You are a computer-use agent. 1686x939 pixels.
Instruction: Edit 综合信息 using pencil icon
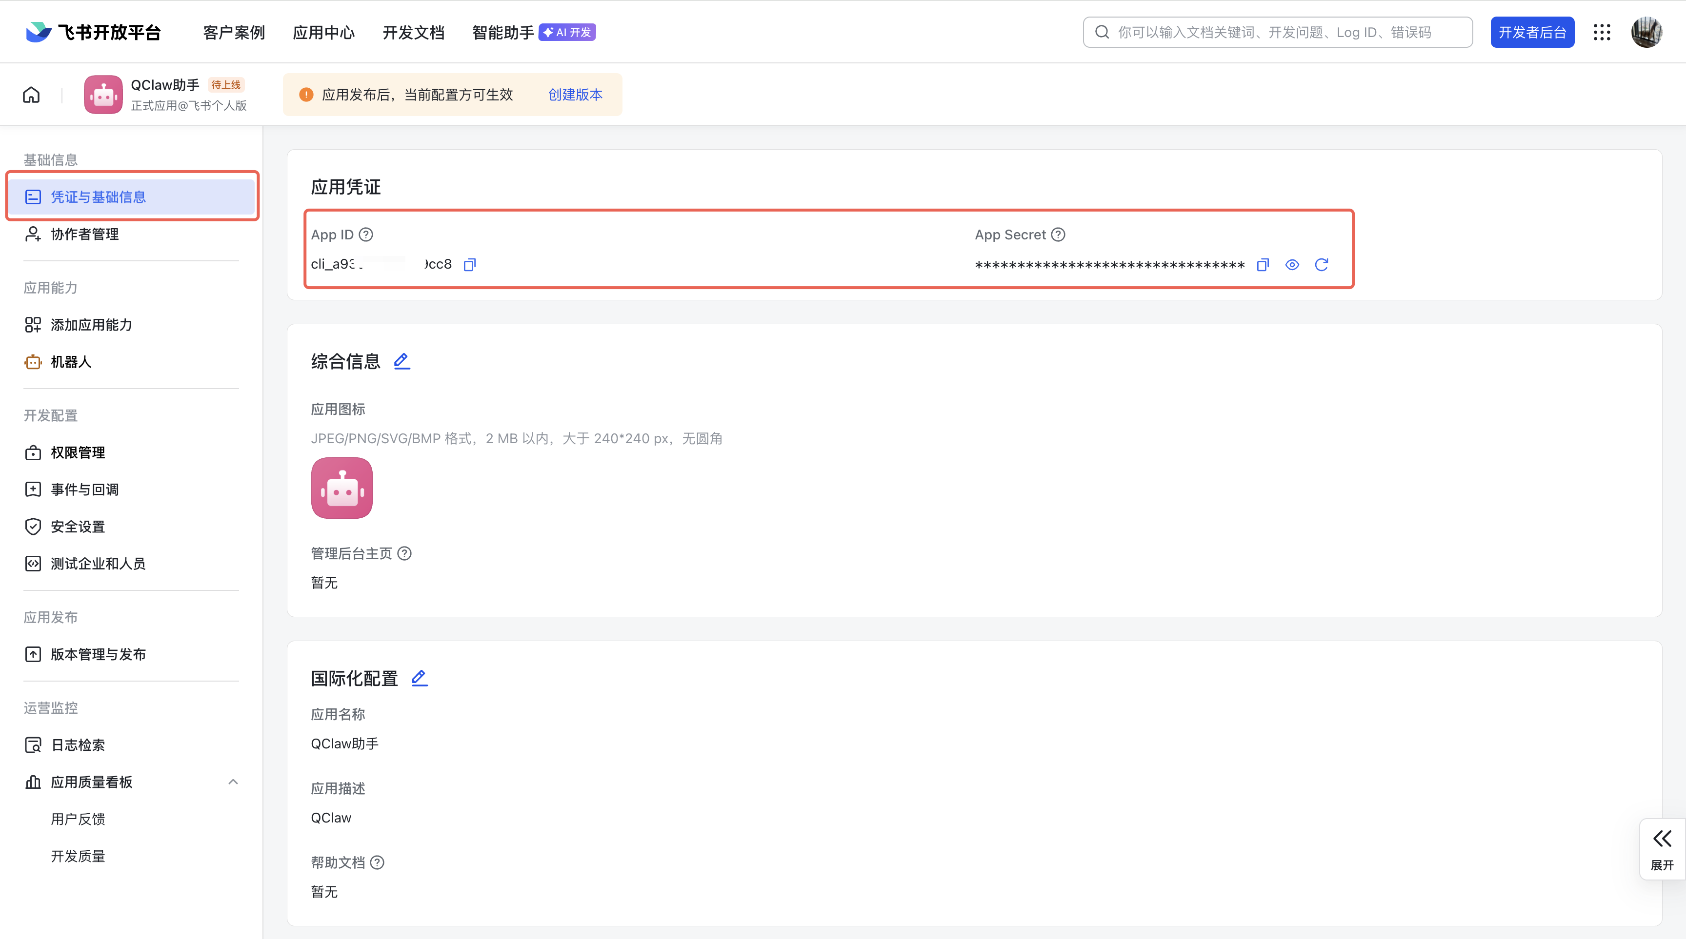(x=401, y=361)
